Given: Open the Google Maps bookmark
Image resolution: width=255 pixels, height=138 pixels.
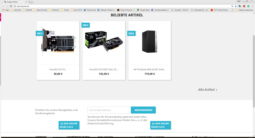Looking at the screenshot, I should pyautogui.click(x=143, y=10).
